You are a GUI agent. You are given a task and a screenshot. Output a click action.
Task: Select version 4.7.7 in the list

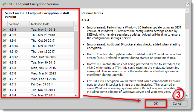38,79
